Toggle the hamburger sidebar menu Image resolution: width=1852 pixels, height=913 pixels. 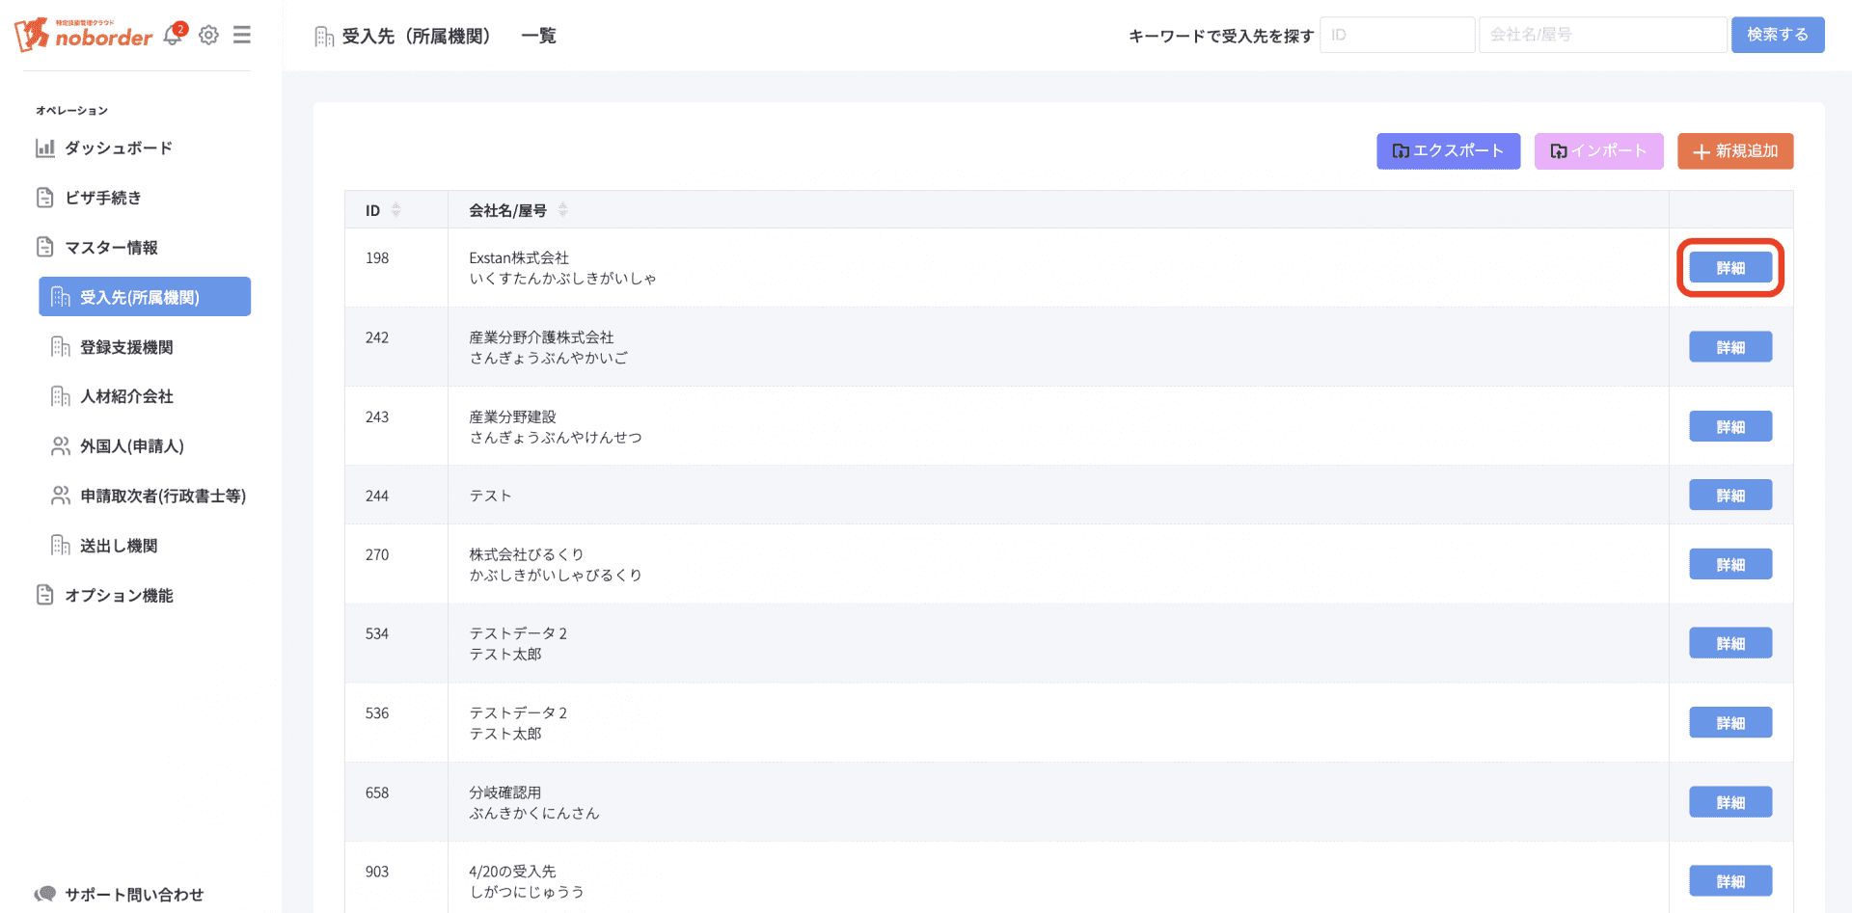tap(242, 36)
